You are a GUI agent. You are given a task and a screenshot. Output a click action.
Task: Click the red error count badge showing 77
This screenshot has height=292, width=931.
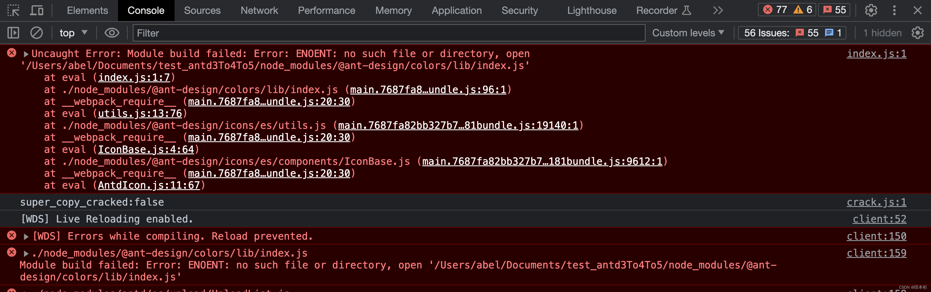pyautogui.click(x=775, y=10)
